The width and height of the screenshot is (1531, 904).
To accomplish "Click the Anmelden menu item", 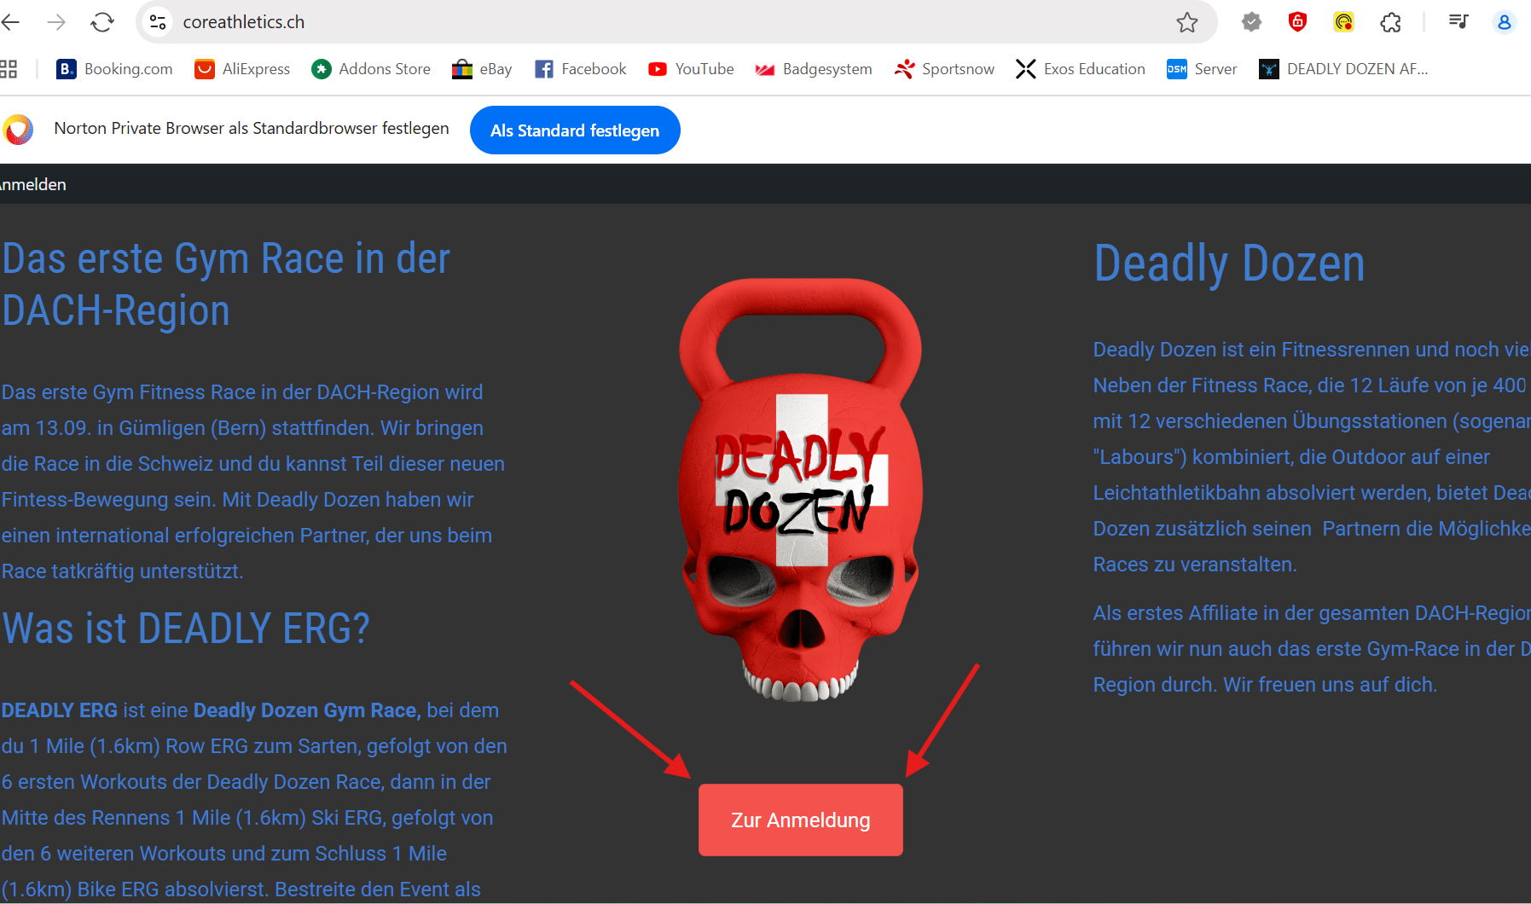I will coord(32,184).
